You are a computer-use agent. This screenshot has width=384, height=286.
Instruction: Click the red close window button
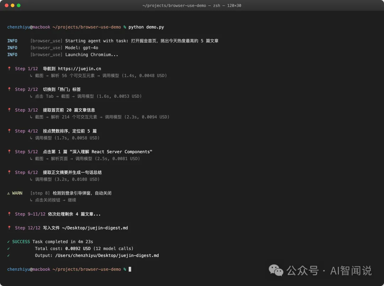[x=7, y=5]
